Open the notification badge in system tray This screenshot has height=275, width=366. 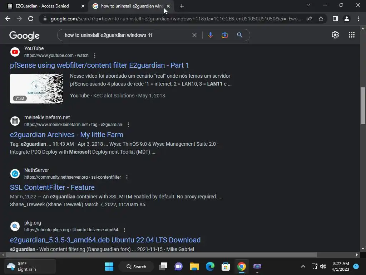tap(356, 266)
